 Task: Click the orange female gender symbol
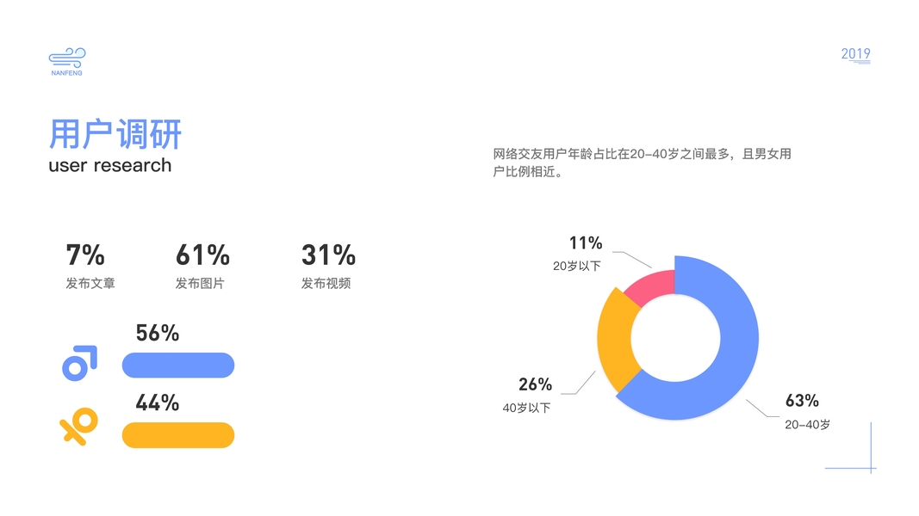pos(78,427)
